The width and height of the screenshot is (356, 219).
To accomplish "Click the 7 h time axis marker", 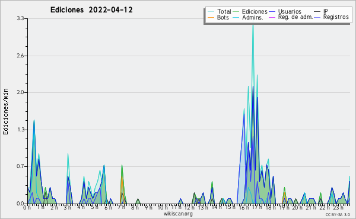I will [122, 207].
